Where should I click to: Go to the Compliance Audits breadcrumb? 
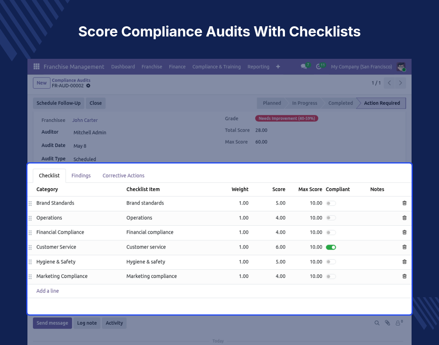[x=71, y=80]
